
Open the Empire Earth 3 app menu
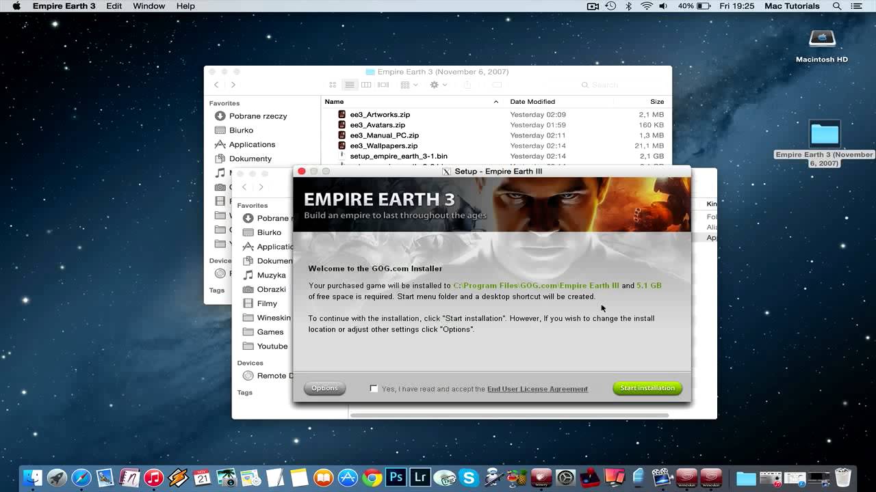pyautogui.click(x=64, y=6)
